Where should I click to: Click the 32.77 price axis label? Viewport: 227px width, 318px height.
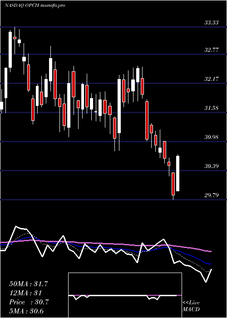click(211, 50)
